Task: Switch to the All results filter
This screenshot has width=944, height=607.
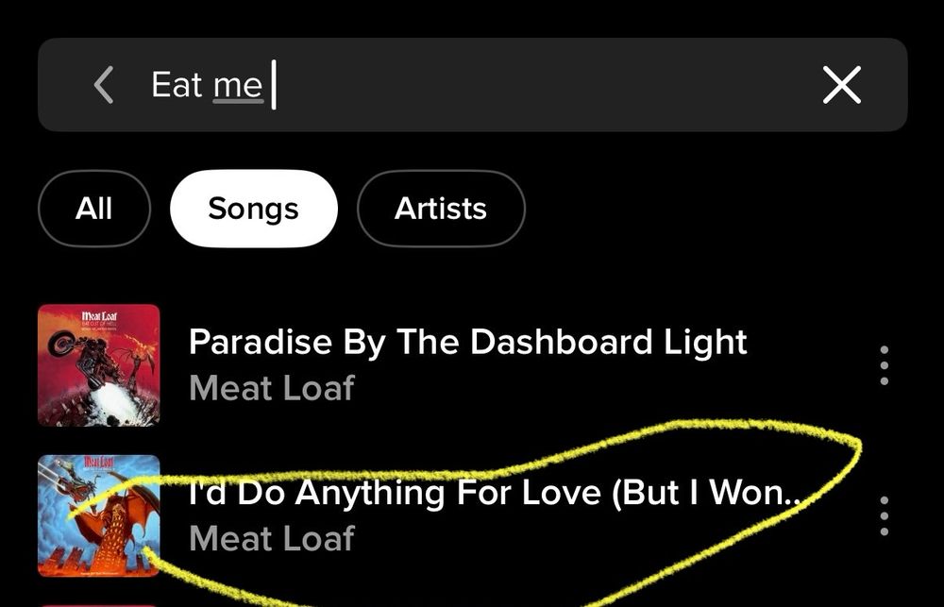Action: coord(93,209)
